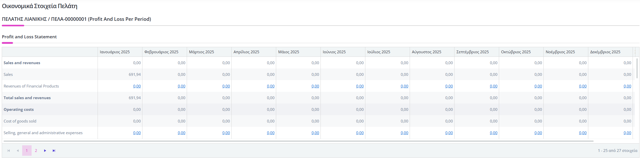Open Revenues of Financial Products value for Αύγουστος 2025
The image size is (640, 158).
point(449,86)
